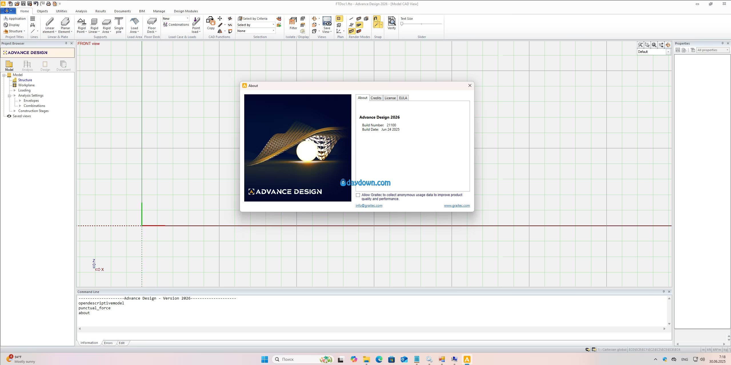The image size is (731, 365).
Task: Toggle the snap mode magnet button
Action: tap(376, 19)
